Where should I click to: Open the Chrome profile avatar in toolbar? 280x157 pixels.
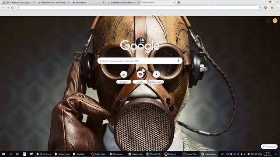click(272, 8)
